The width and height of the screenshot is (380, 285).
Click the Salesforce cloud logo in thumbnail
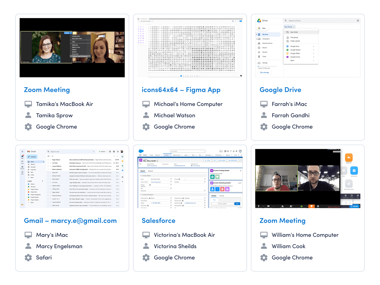pos(141,151)
